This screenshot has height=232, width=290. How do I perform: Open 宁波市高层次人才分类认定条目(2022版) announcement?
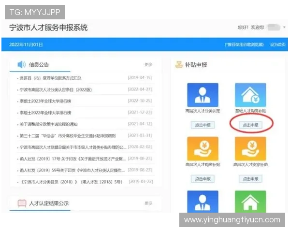(x=56, y=90)
